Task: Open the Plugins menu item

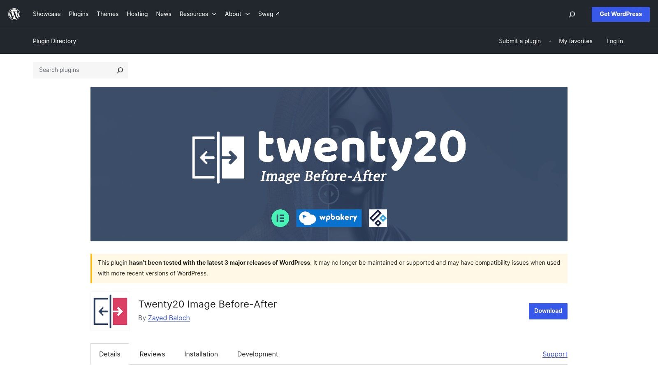Action: [x=79, y=14]
